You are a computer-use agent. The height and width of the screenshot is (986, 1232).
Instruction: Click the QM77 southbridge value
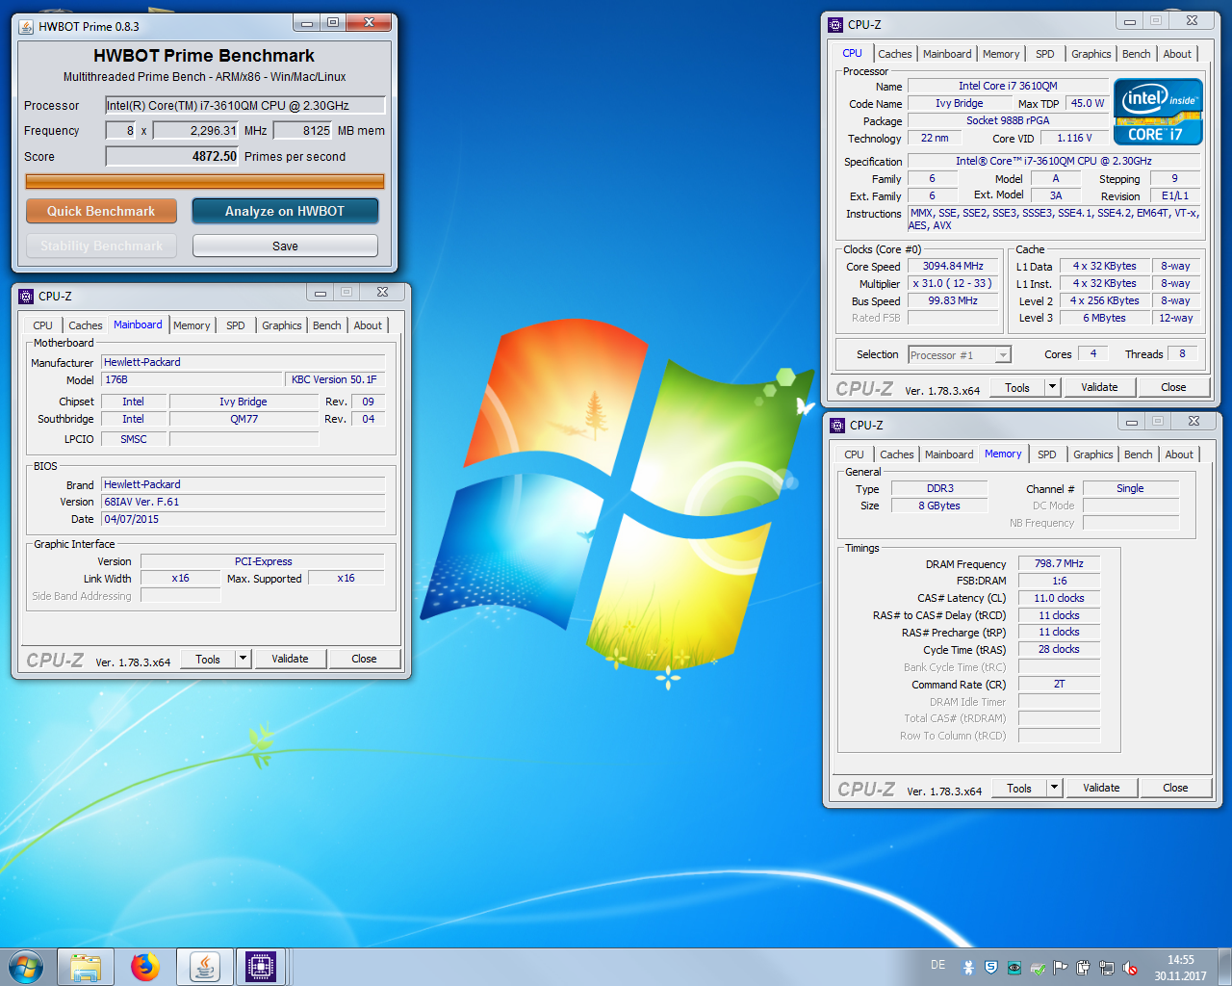[244, 419]
